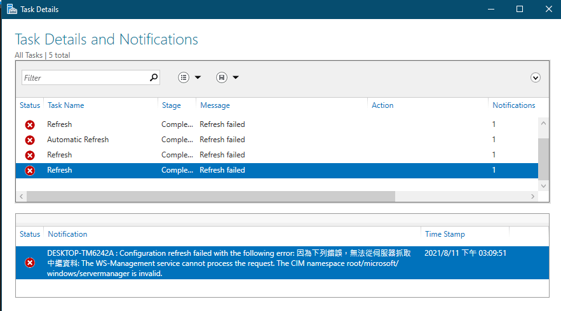Click the scroll up arrow of task list
Screen dimensions: 561x311
(x=543, y=123)
